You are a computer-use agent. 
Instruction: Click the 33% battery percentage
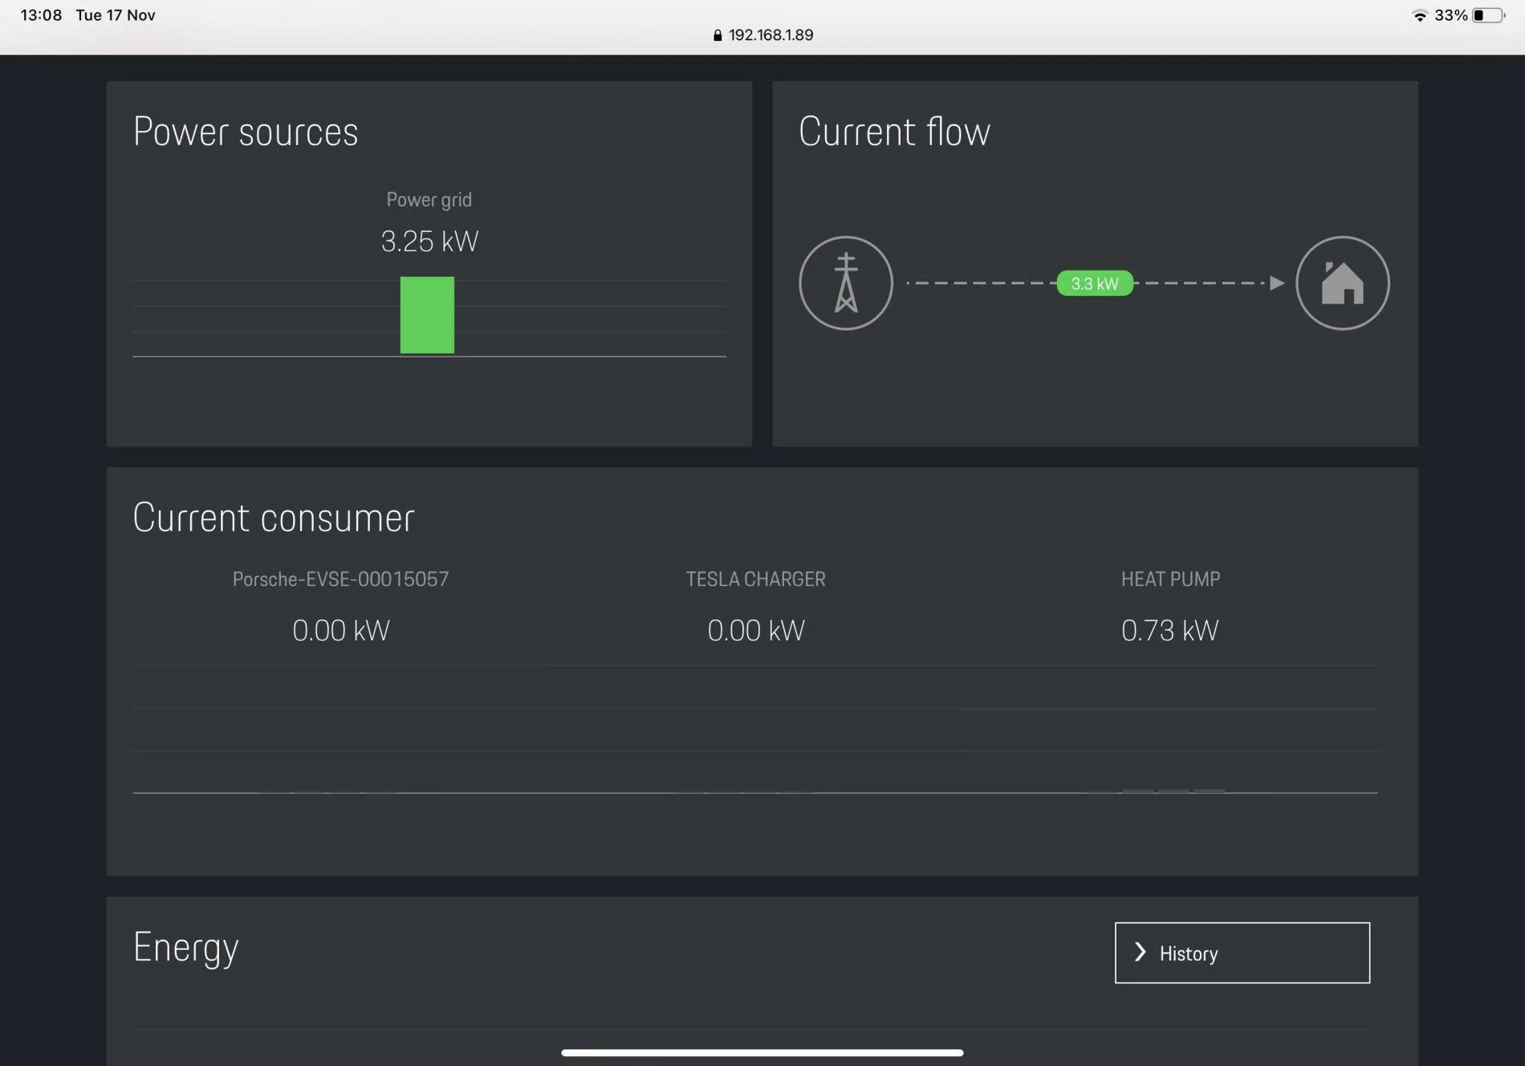[1451, 15]
